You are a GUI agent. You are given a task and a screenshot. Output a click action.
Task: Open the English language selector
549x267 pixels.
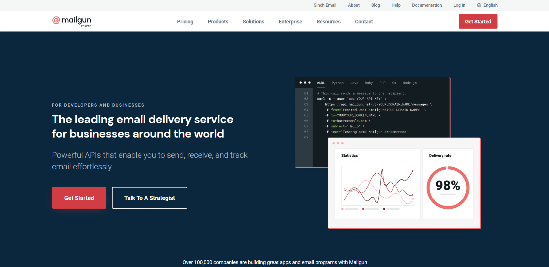coord(490,5)
